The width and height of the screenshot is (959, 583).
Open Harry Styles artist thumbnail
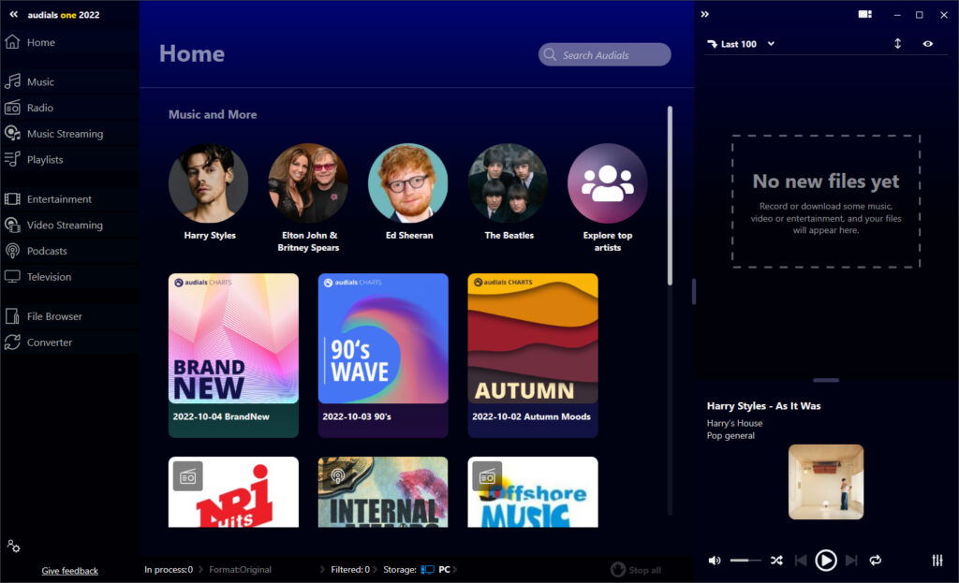coord(209,182)
